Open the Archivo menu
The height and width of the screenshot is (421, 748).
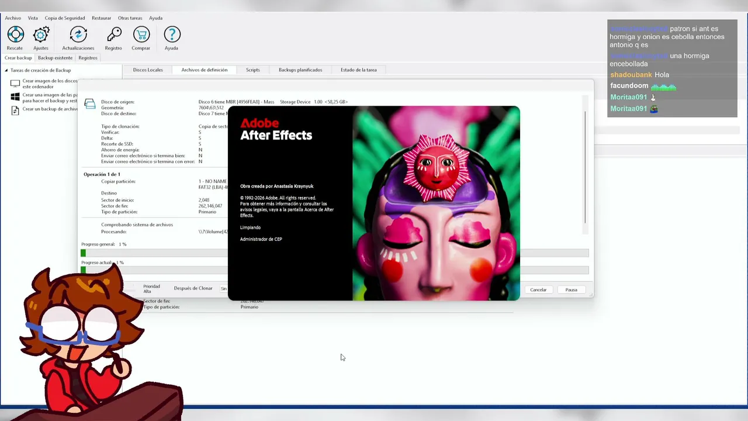tap(13, 18)
